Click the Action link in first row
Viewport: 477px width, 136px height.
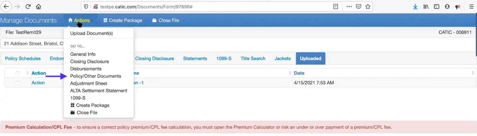pos(38,83)
